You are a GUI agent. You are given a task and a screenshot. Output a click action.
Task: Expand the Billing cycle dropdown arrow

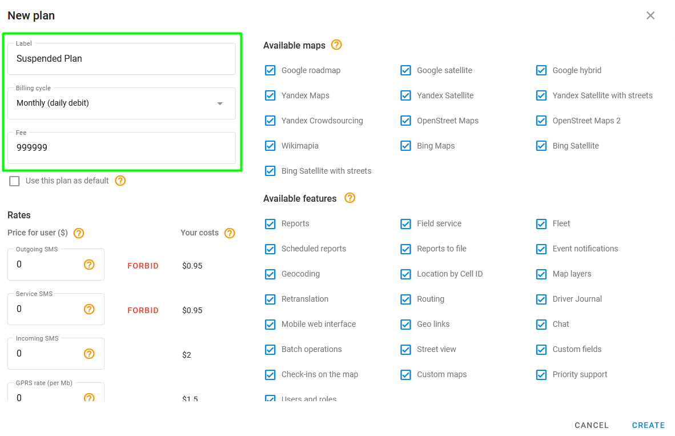pyautogui.click(x=220, y=103)
